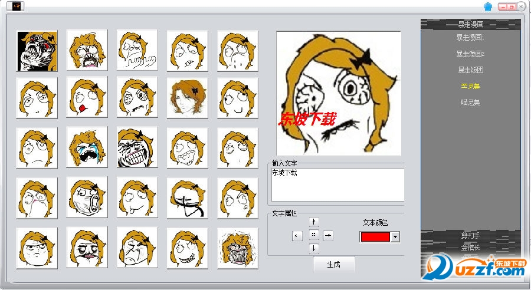This screenshot has height=290, width=531.
Task: Pick the screaming open-mouth face with pink lips
Action: tap(87, 50)
